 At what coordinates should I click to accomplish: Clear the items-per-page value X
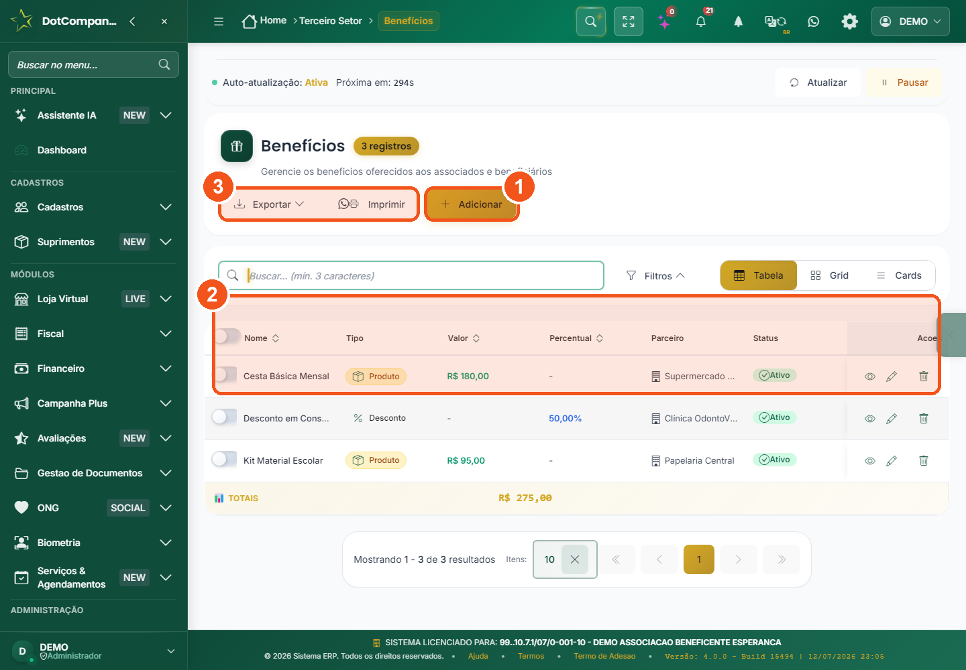575,559
